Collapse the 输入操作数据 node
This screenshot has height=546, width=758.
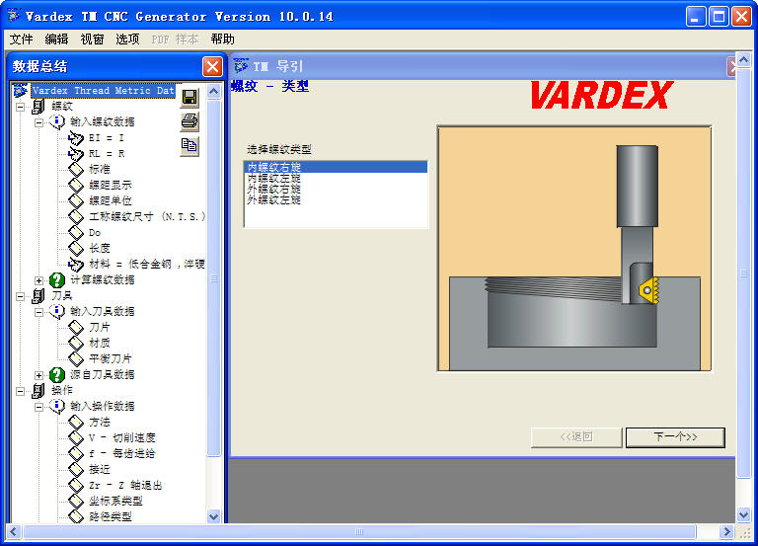coord(39,407)
